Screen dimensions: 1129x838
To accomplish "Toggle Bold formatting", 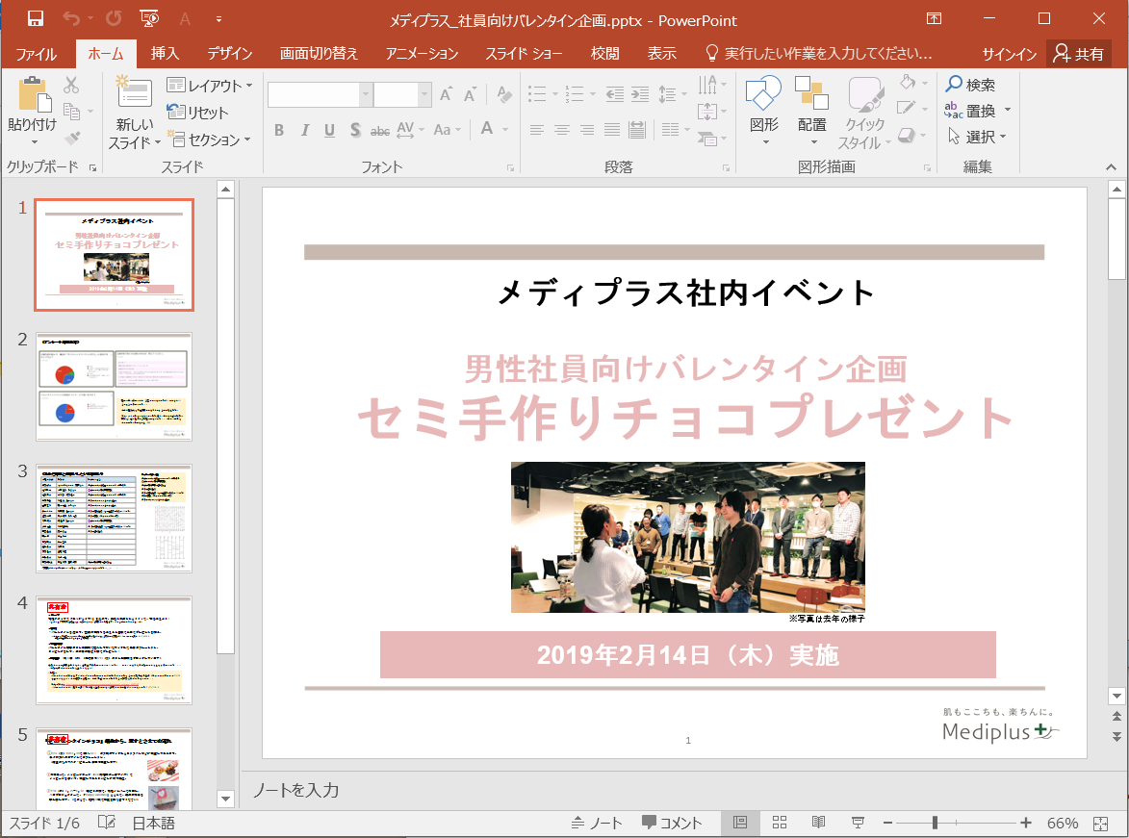I will coord(279,130).
